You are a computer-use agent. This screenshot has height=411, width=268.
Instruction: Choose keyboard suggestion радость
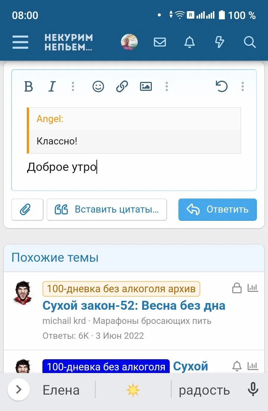pyautogui.click(x=204, y=390)
